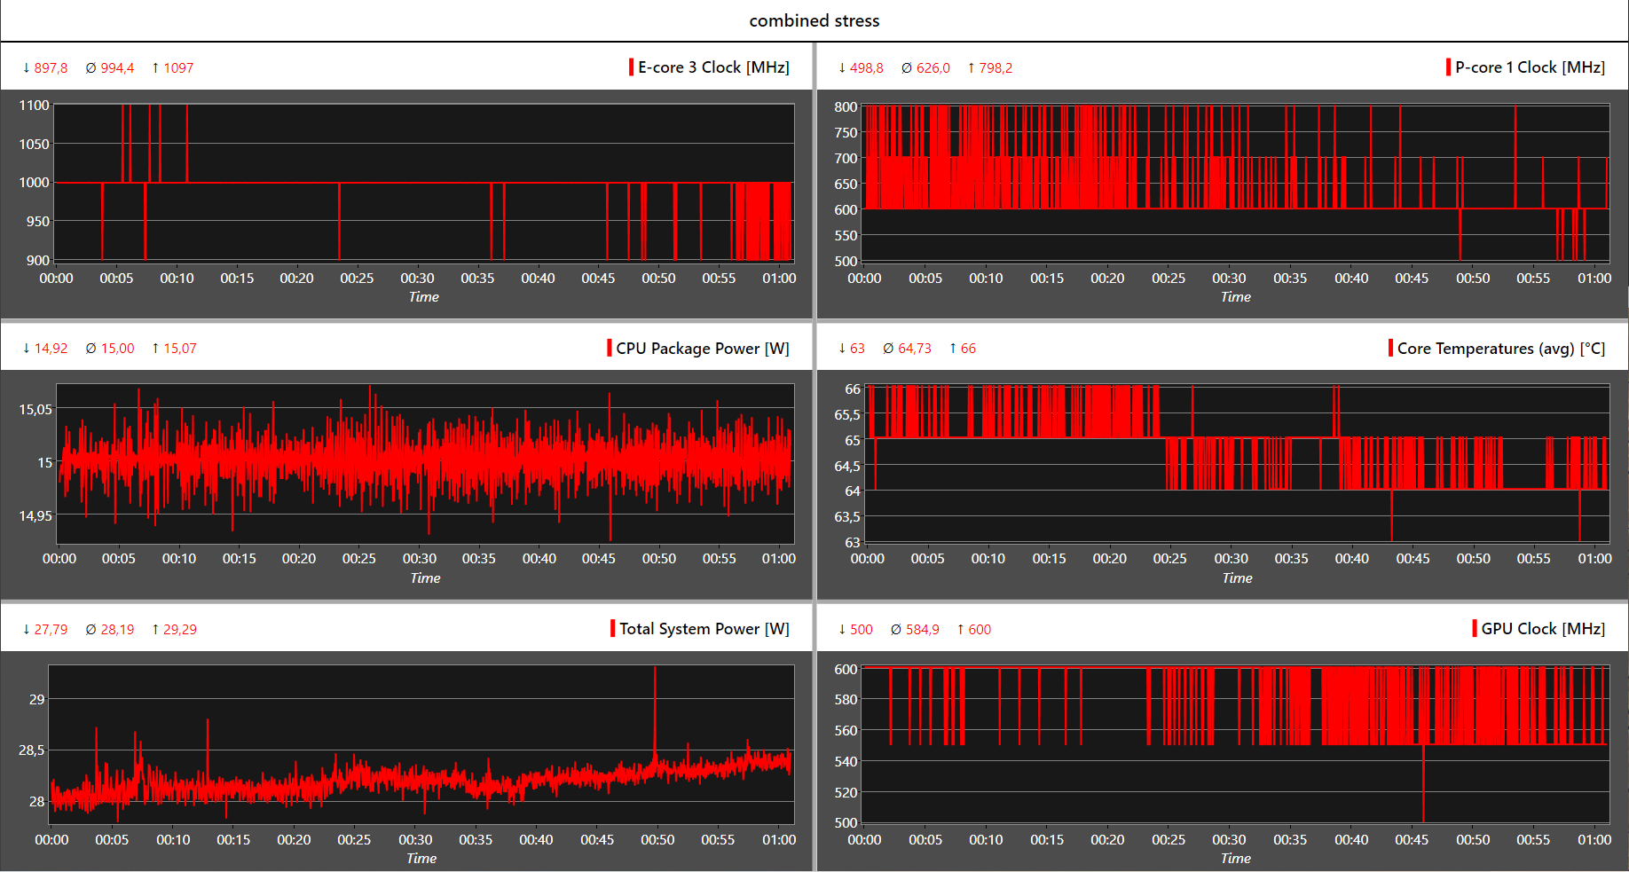Click red legend marker for Core Temperatures

click(1390, 348)
